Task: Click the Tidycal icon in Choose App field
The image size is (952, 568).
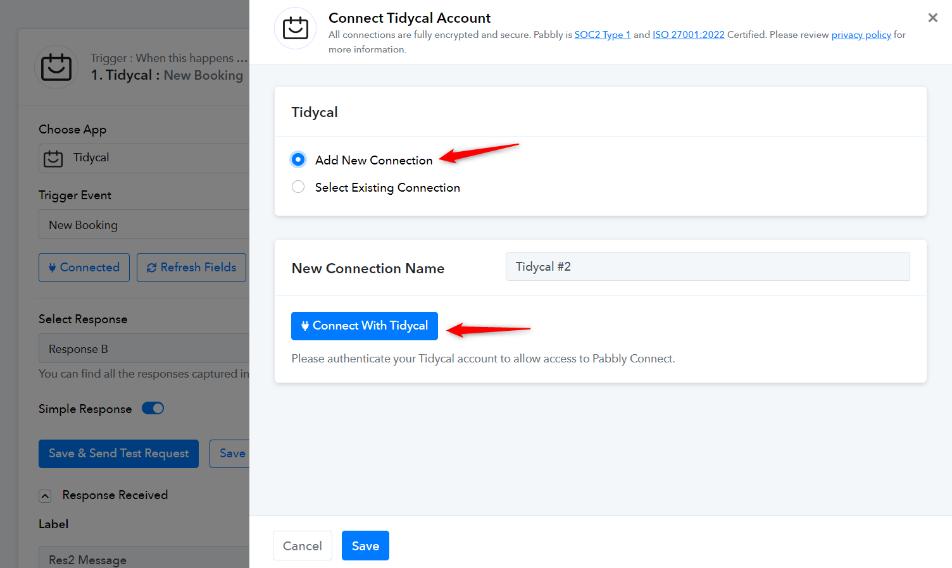Action: tap(53, 158)
